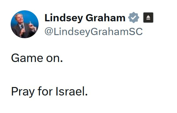This screenshot has height=113, width=177.
Task: Click the white tick inside the verified badge
Action: (134, 18)
